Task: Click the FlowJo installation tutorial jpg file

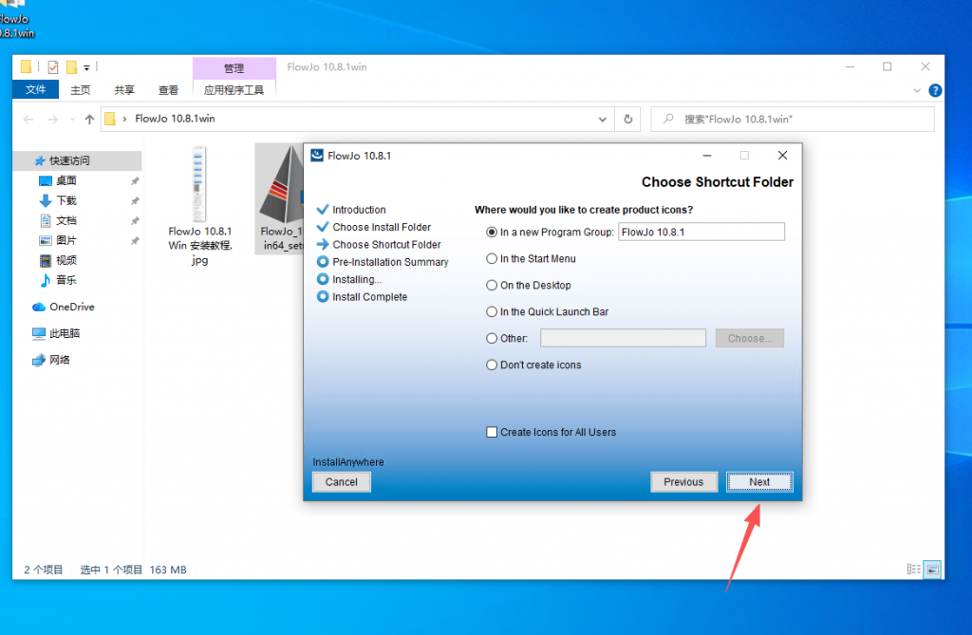Action: point(199,206)
